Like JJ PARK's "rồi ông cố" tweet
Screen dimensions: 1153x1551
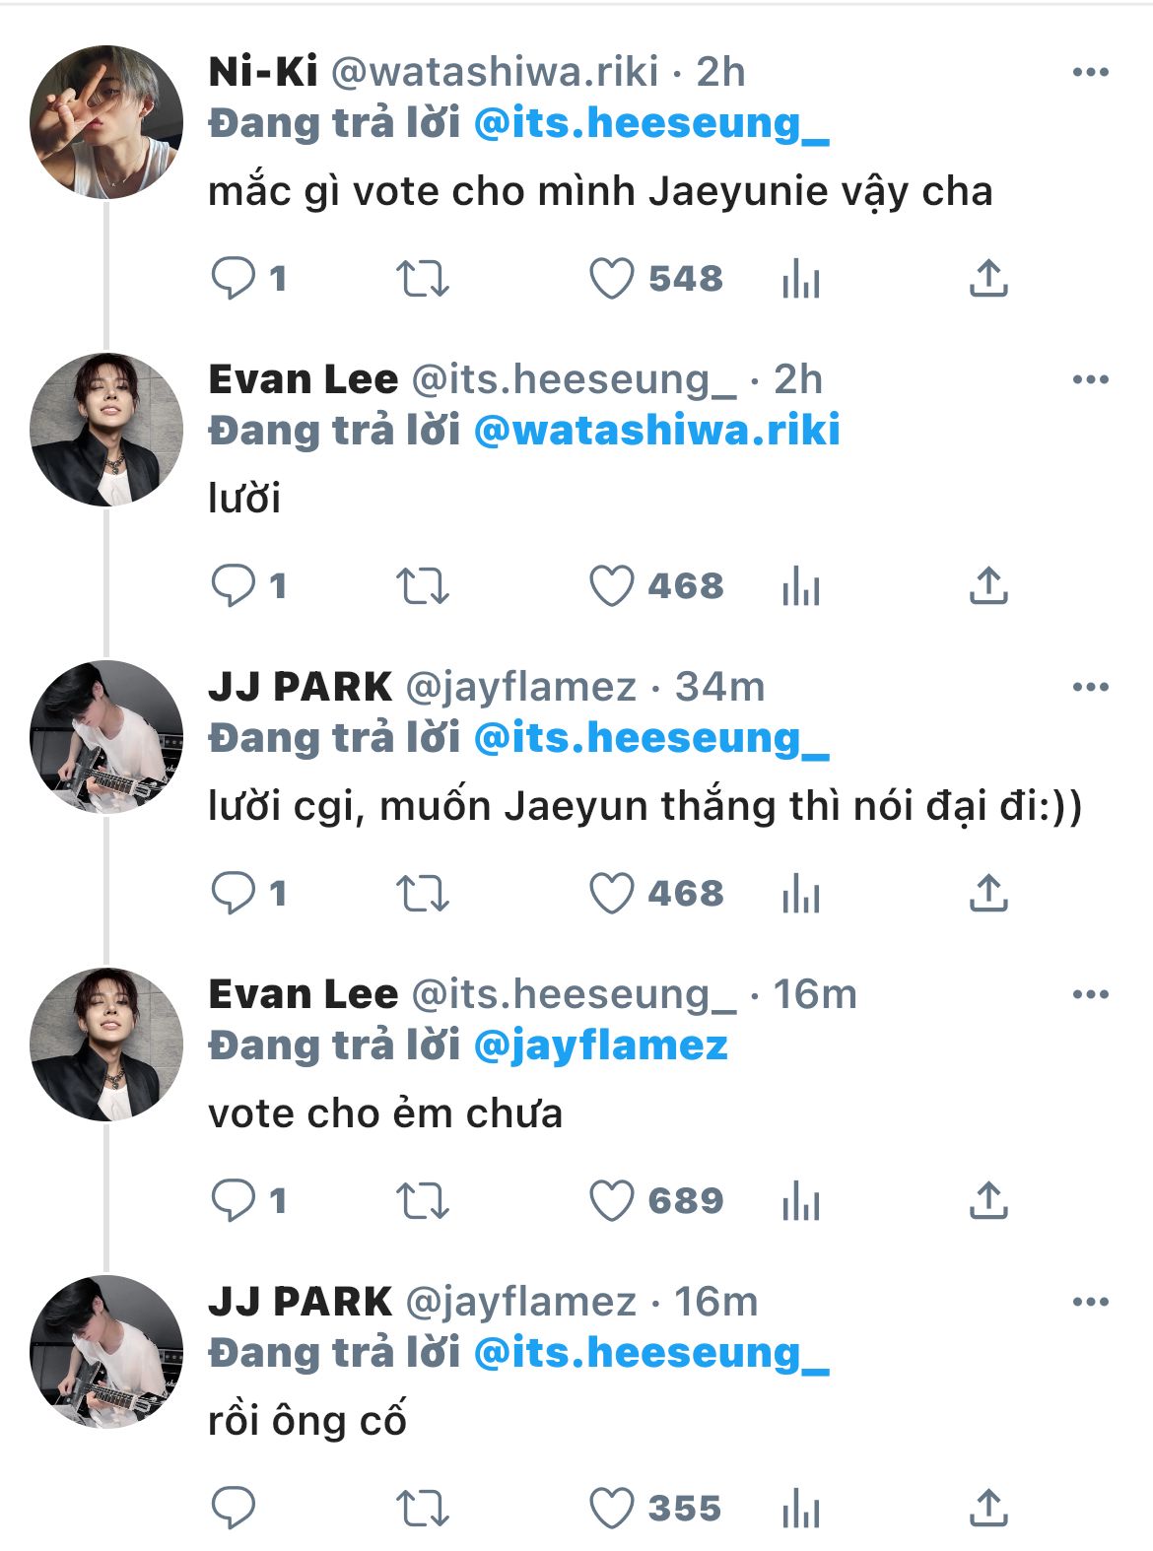point(611,1509)
